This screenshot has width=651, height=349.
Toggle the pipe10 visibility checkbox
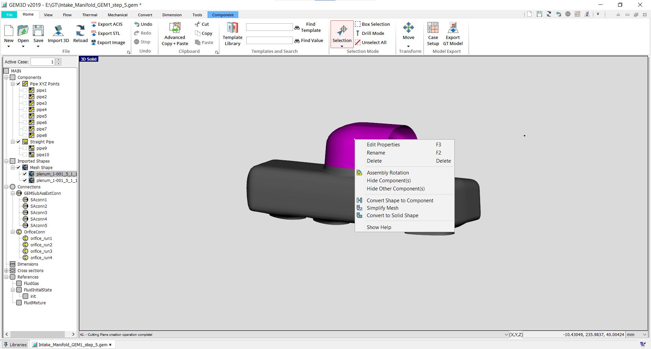[25, 155]
